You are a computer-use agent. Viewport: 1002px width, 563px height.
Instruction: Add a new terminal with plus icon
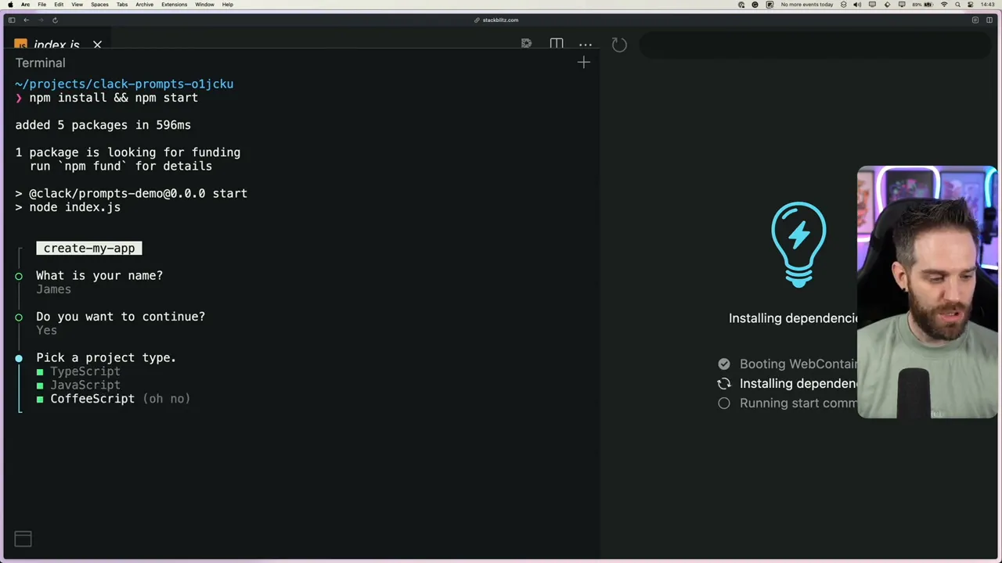(x=583, y=63)
